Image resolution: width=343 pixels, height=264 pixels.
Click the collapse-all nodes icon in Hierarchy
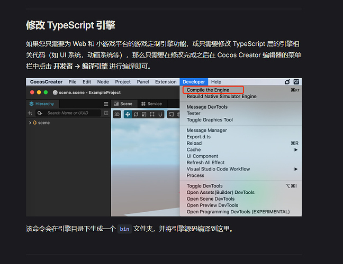(106, 113)
